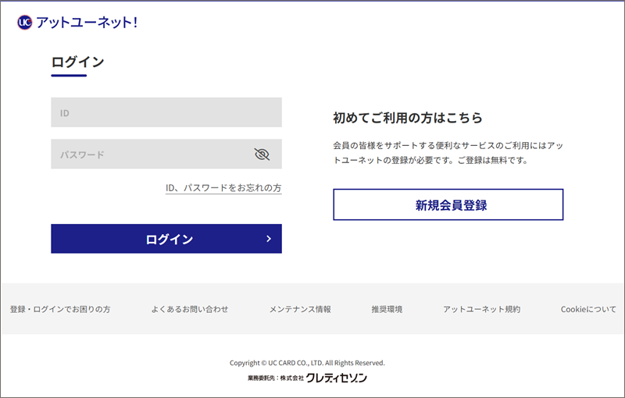
Task: Open Cookieについて footer link
Action: (x=588, y=309)
